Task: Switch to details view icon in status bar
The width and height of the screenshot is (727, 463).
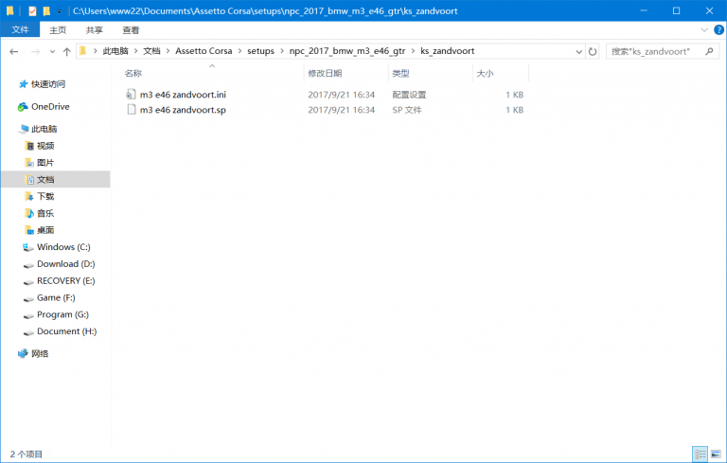Action: pyautogui.click(x=700, y=454)
